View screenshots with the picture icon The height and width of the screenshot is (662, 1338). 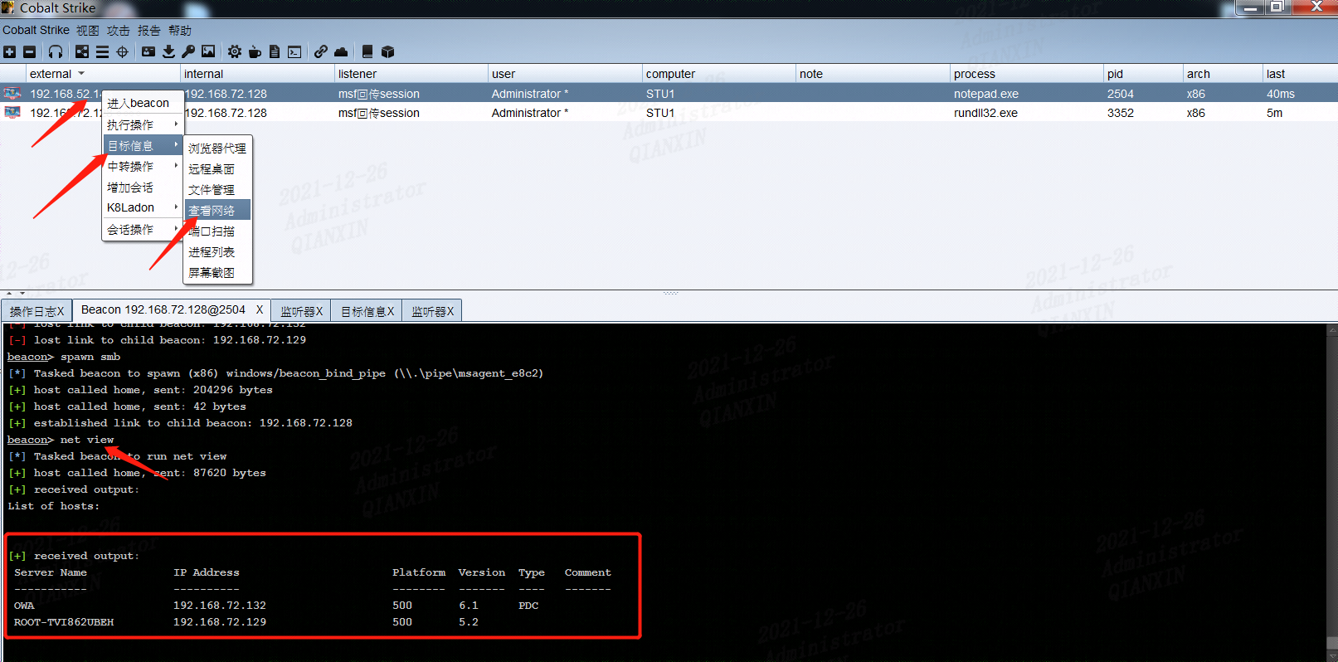click(208, 51)
